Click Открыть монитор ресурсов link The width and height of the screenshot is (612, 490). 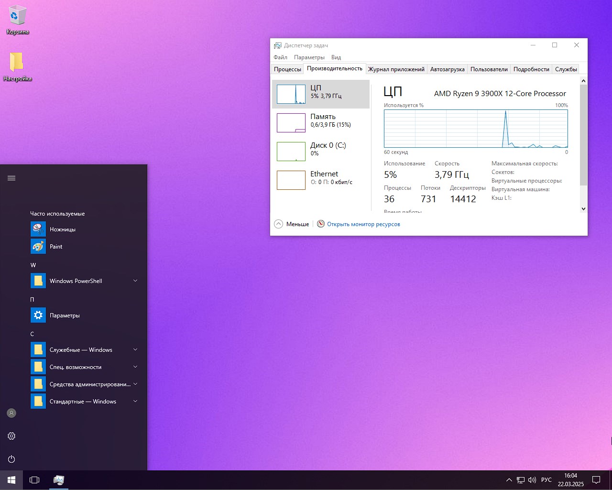click(x=363, y=224)
